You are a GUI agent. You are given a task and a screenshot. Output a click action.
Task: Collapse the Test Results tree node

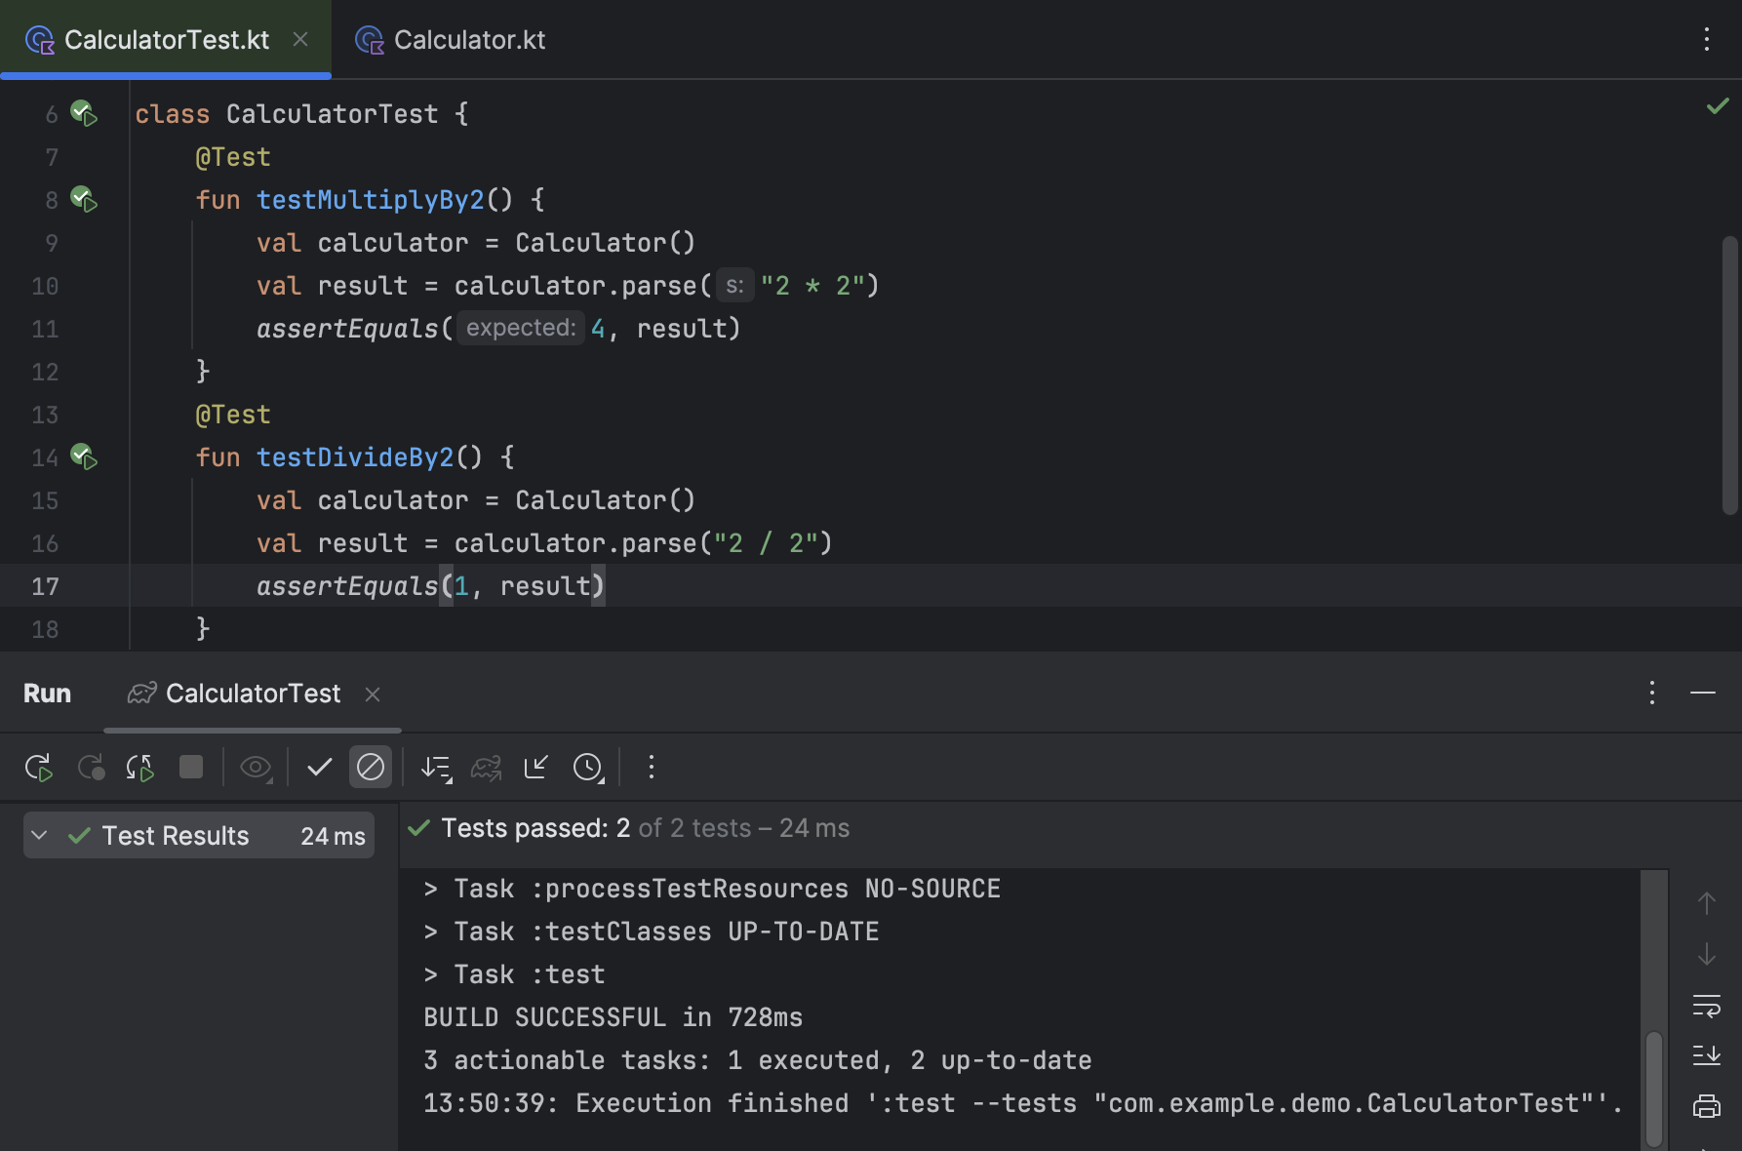[x=40, y=836]
